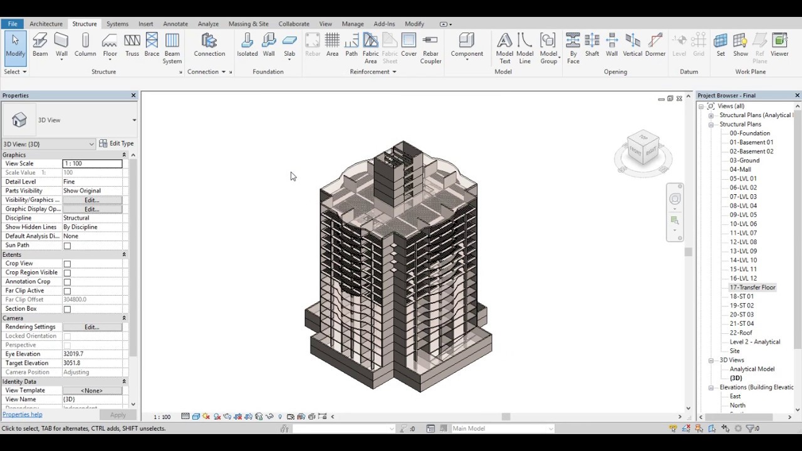Enable the Section Box checkbox

tap(67, 309)
